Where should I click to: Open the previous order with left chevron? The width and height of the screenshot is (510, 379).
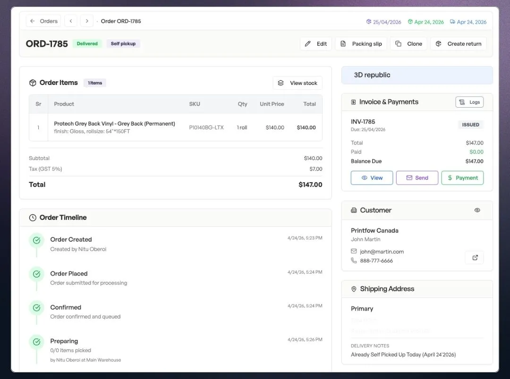[x=71, y=21]
